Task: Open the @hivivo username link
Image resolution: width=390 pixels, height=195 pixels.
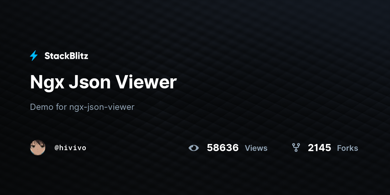Action: 70,148
